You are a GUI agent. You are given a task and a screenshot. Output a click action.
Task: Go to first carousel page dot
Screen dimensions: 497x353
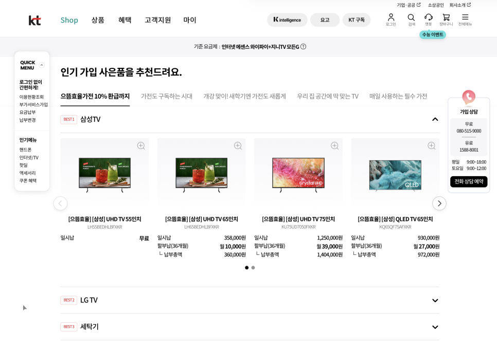(246, 268)
